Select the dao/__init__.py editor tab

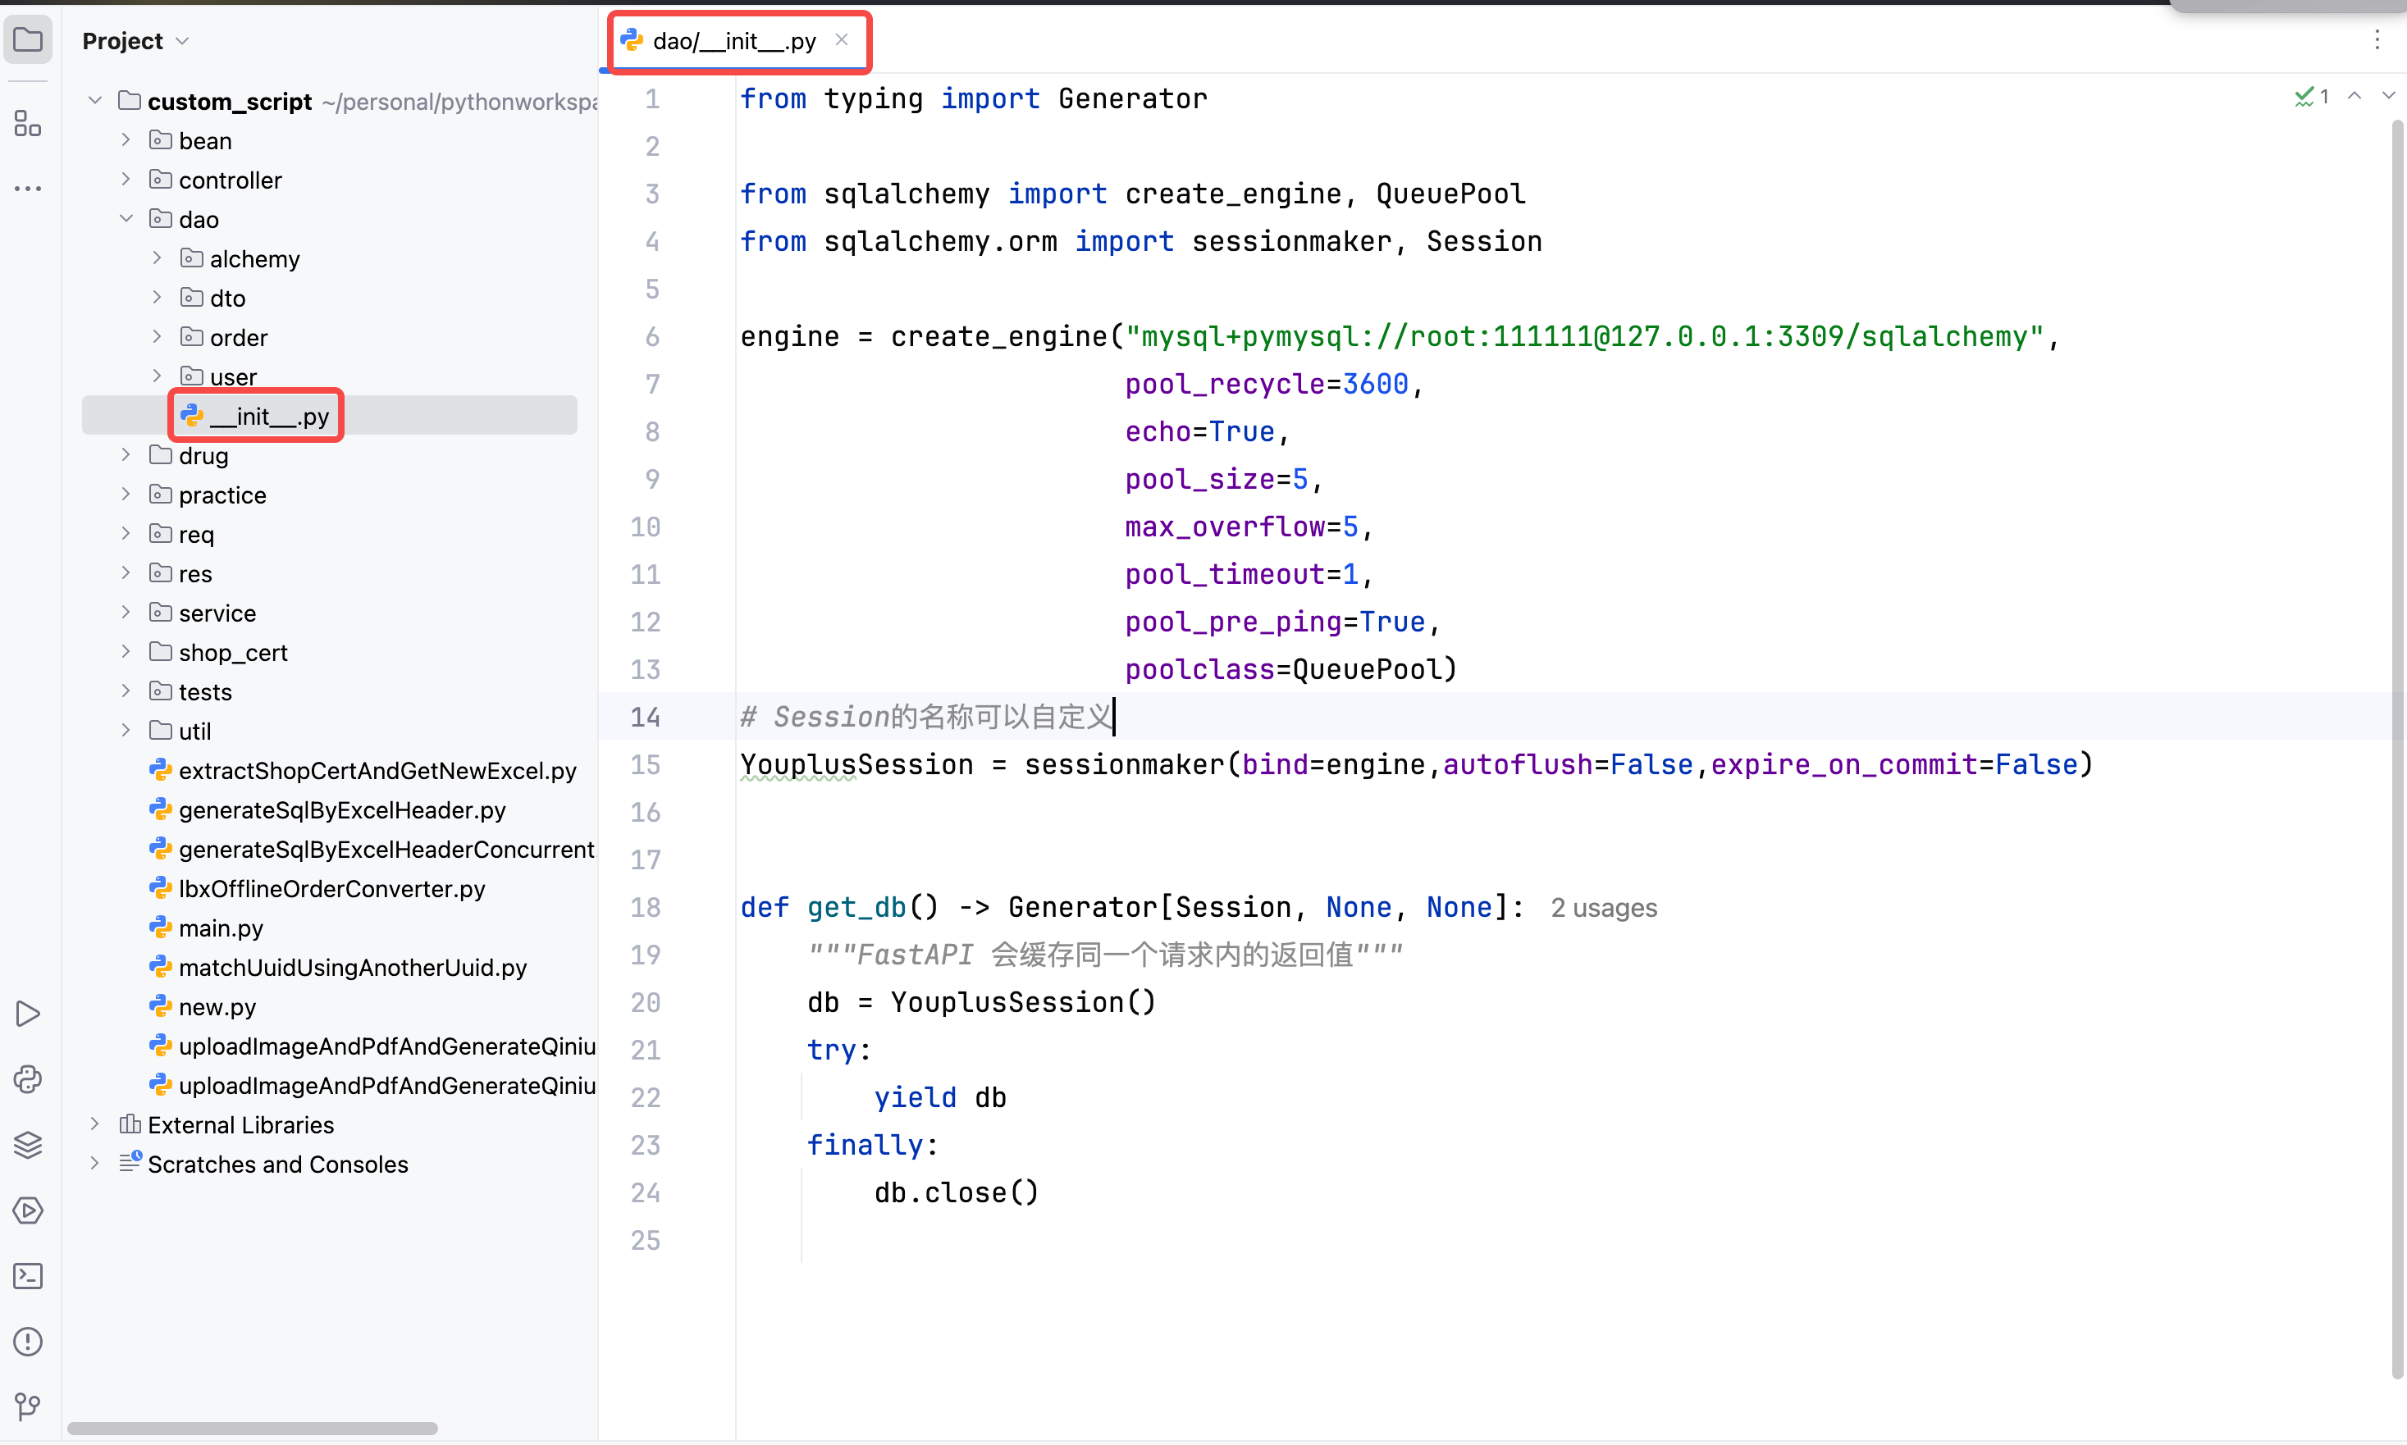pyautogui.click(x=733, y=41)
